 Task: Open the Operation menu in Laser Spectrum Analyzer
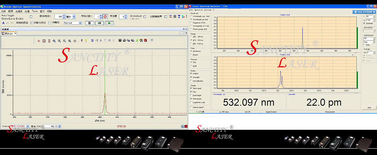199,10
